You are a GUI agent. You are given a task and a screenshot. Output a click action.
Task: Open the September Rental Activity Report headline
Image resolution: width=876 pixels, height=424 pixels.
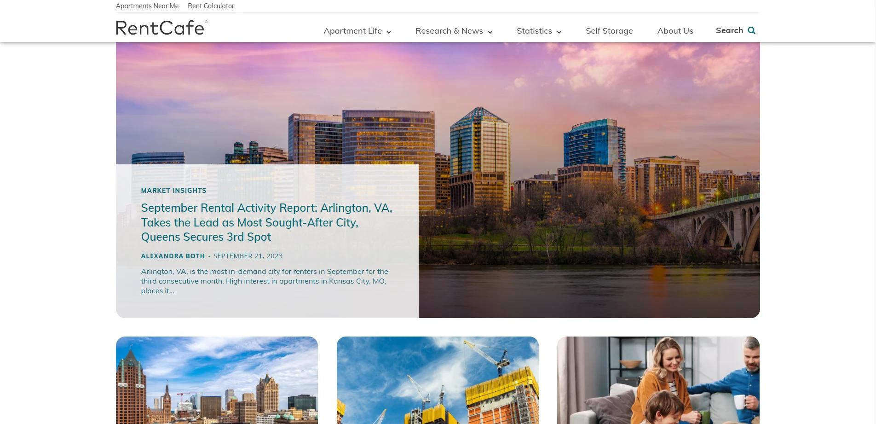266,222
